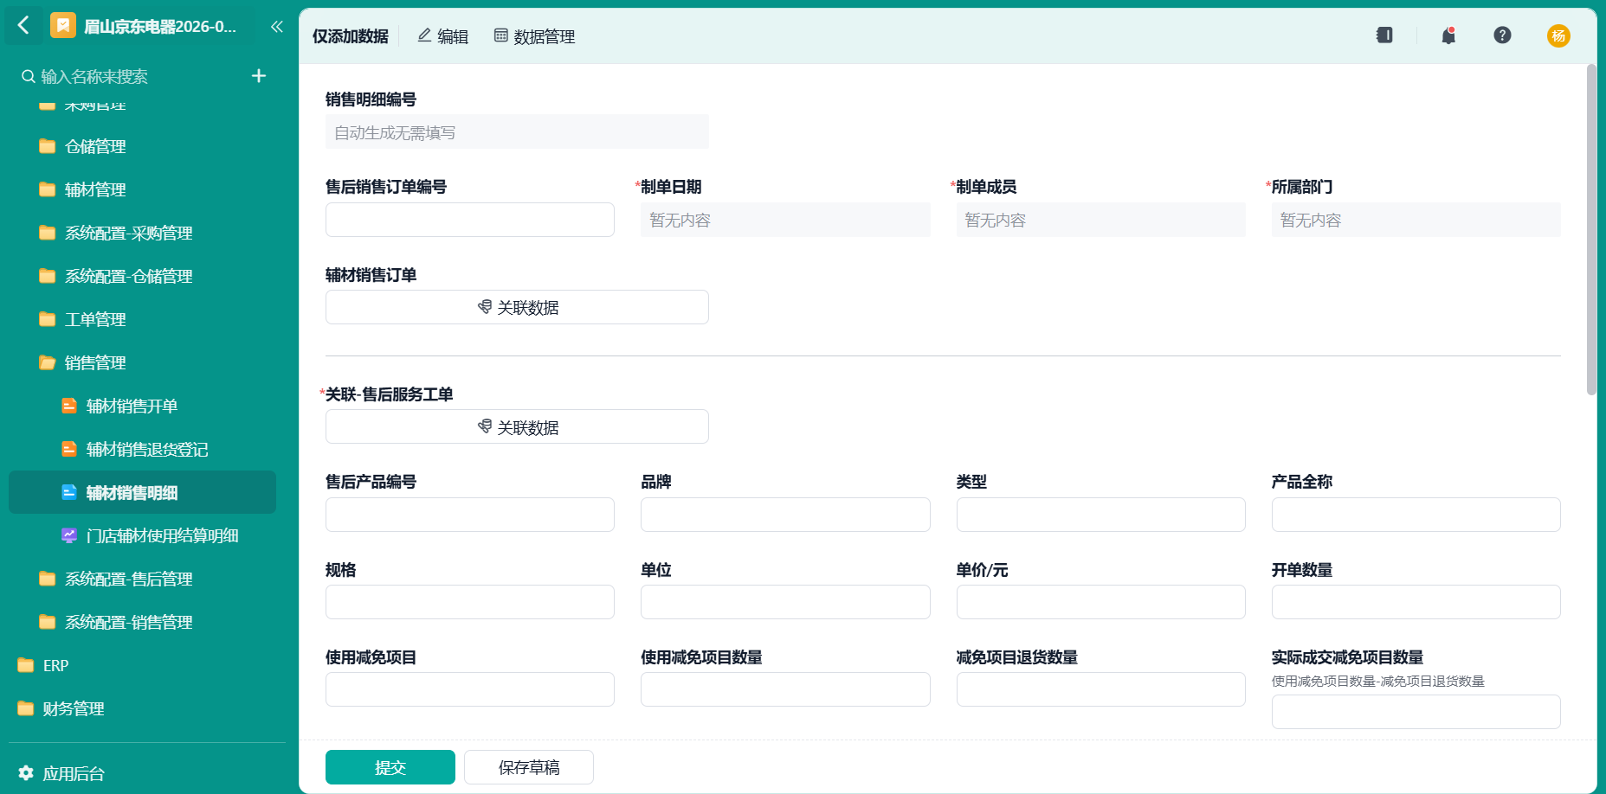
Task: Focus the 单价/元 field
Action: point(1100,602)
